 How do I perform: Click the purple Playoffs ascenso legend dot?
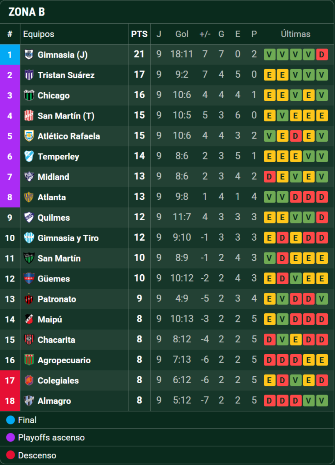pyautogui.click(x=10, y=437)
